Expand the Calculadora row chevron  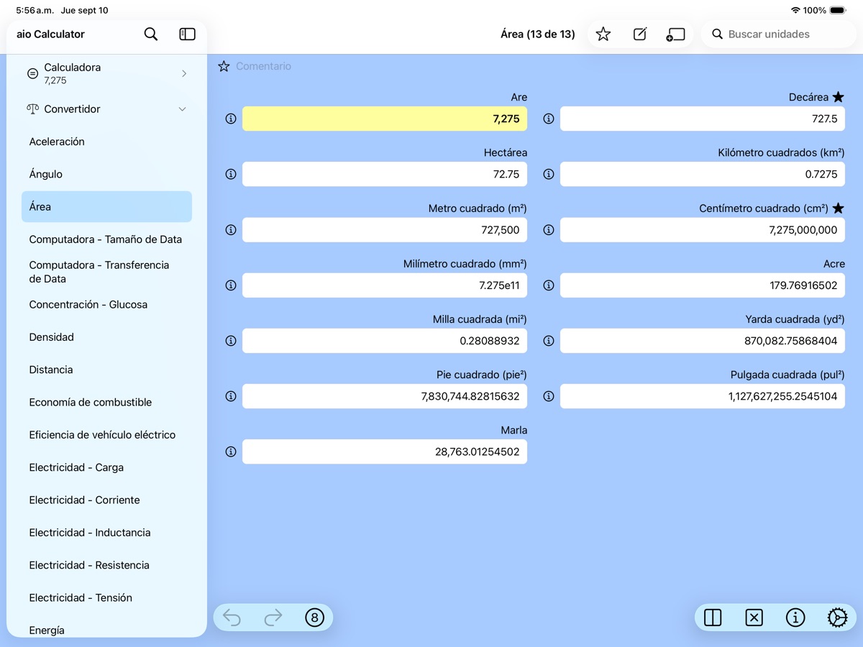pyautogui.click(x=184, y=73)
